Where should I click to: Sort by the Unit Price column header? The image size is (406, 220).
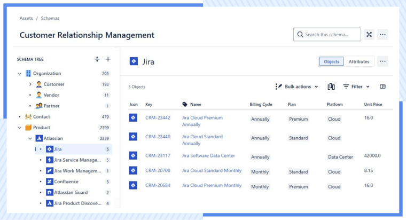pos(373,104)
